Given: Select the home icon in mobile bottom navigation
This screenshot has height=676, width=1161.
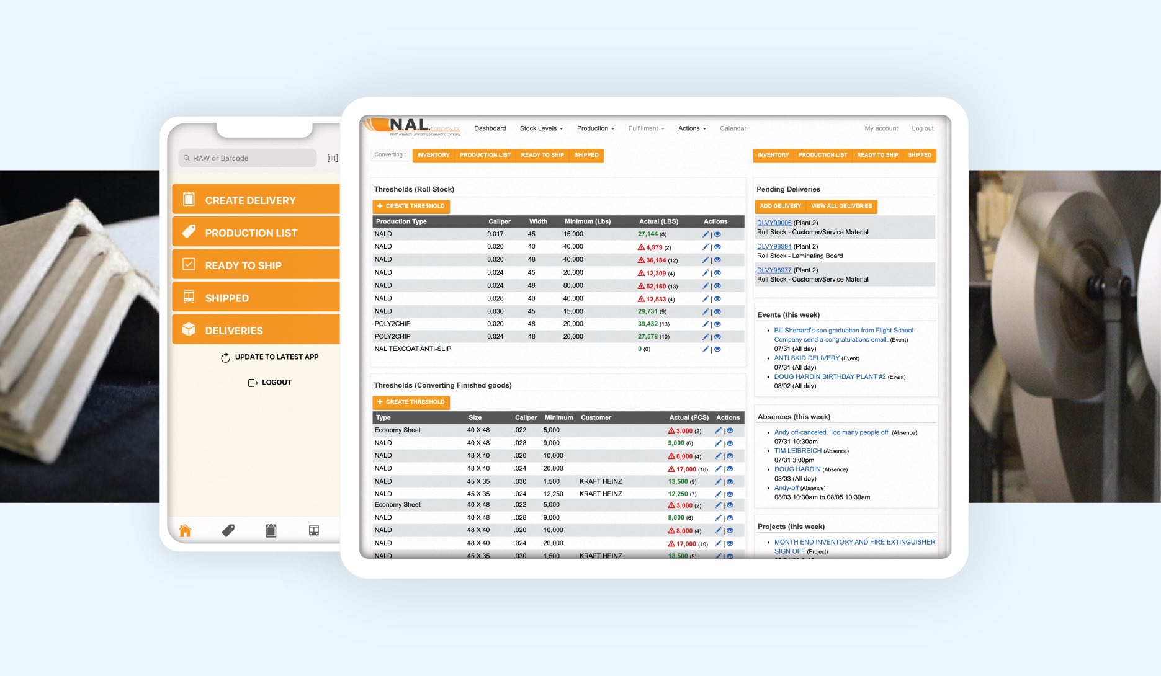Looking at the screenshot, I should pos(186,530).
